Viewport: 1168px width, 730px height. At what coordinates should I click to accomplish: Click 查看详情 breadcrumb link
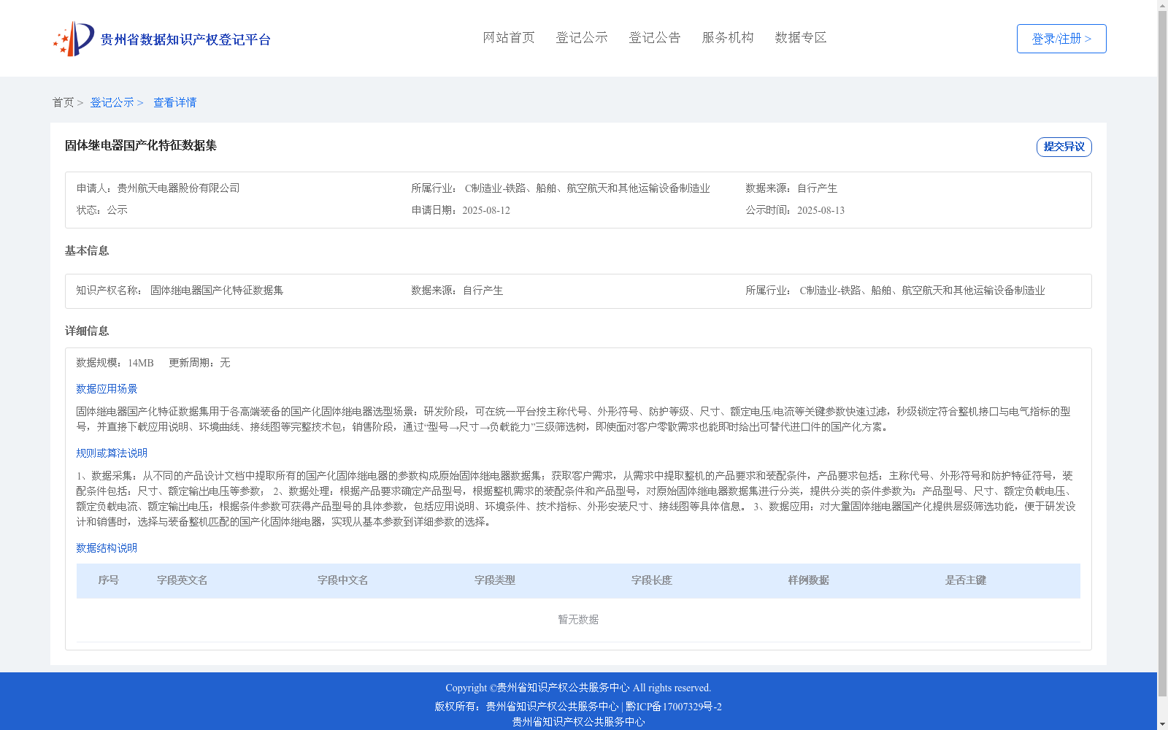174,102
